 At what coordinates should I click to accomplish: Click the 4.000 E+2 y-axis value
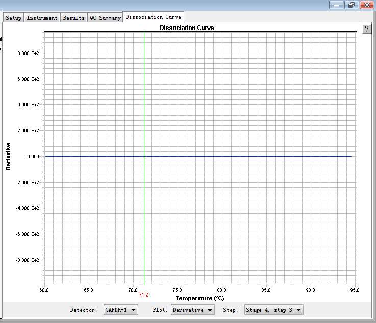click(x=28, y=104)
